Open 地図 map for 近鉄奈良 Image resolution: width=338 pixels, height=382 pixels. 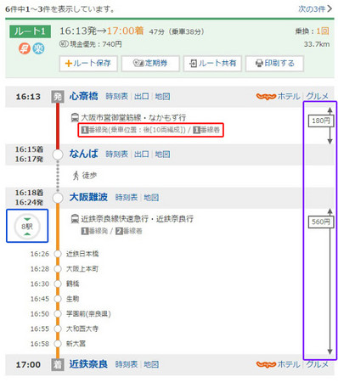151,364
